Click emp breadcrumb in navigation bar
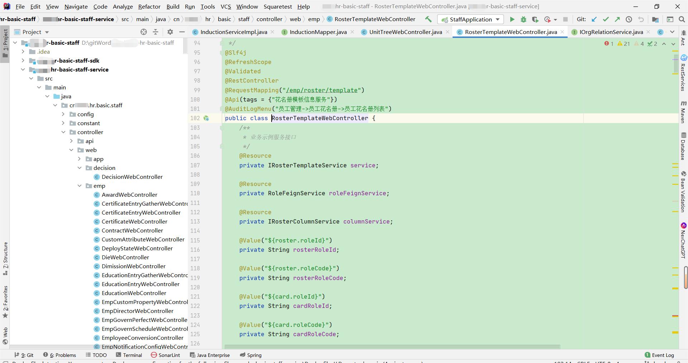The image size is (688, 363). click(314, 19)
